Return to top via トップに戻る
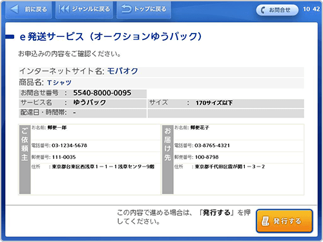This screenshot has height=242, width=323. (x=144, y=10)
